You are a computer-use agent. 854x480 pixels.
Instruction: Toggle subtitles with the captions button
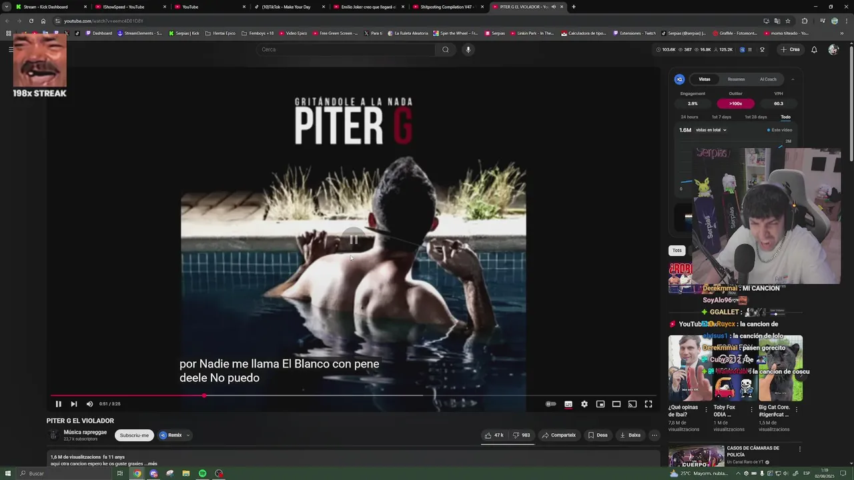click(x=568, y=404)
